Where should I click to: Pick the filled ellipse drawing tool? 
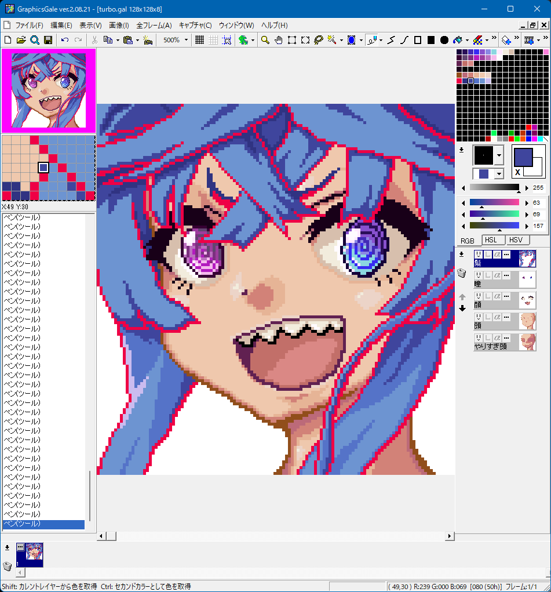click(444, 40)
